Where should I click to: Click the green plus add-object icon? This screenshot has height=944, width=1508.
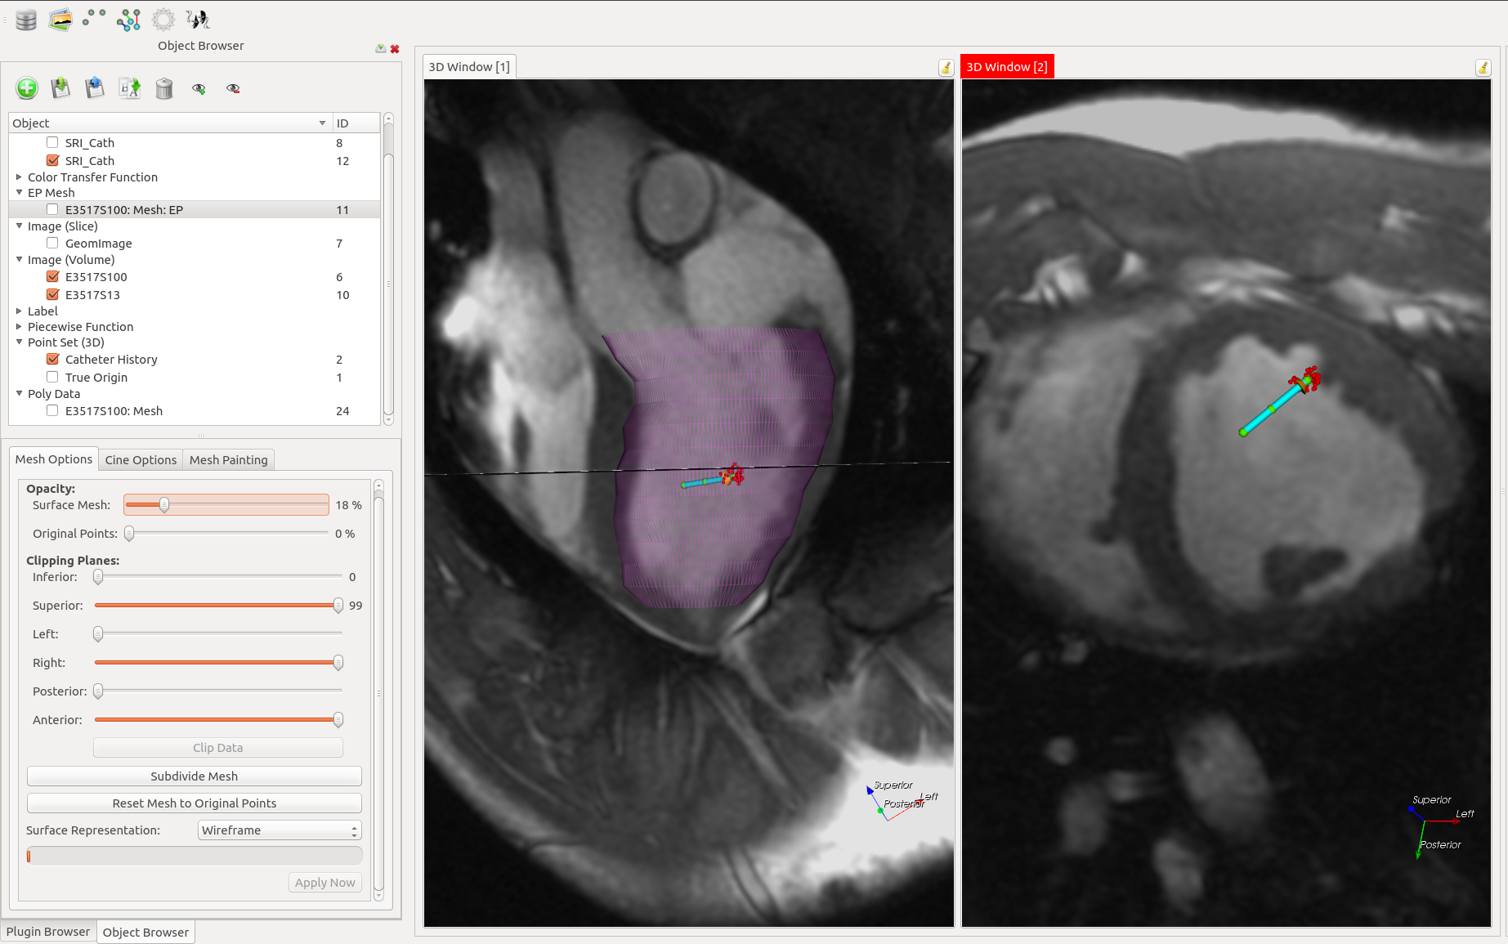(27, 88)
